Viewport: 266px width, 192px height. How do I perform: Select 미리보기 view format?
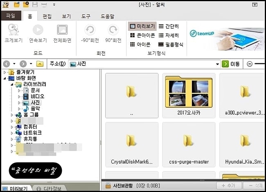point(142,26)
